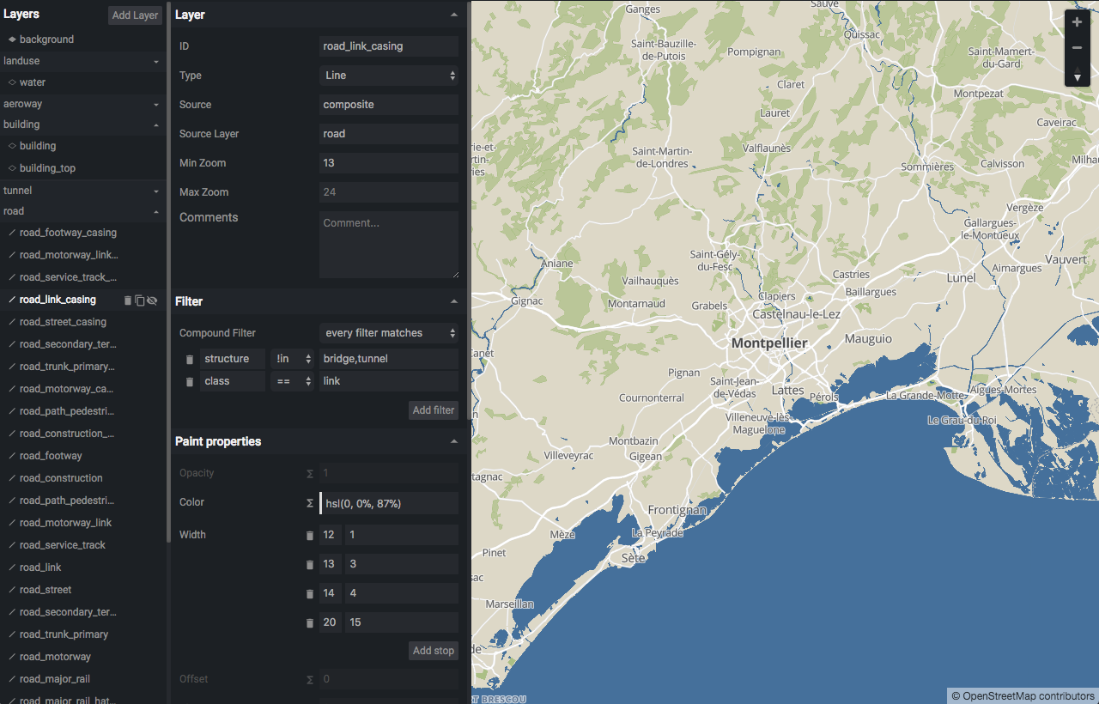The width and height of the screenshot is (1099, 704).
Task: Delete the structure filter row
Action: (x=190, y=359)
